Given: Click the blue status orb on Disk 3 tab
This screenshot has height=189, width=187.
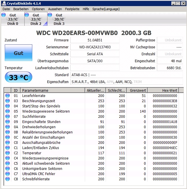Looking at the screenshot, I should point(50,15).
